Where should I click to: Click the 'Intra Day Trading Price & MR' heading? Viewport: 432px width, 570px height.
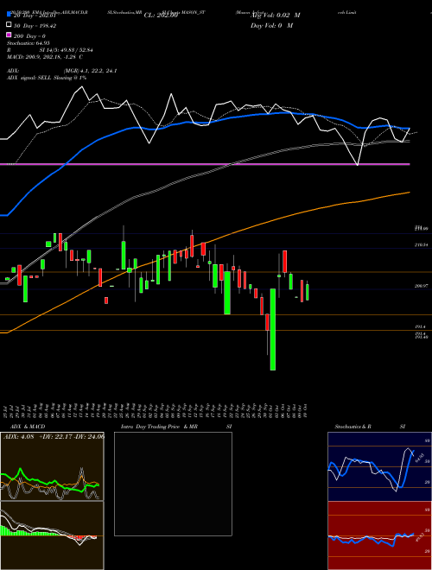coord(159,427)
